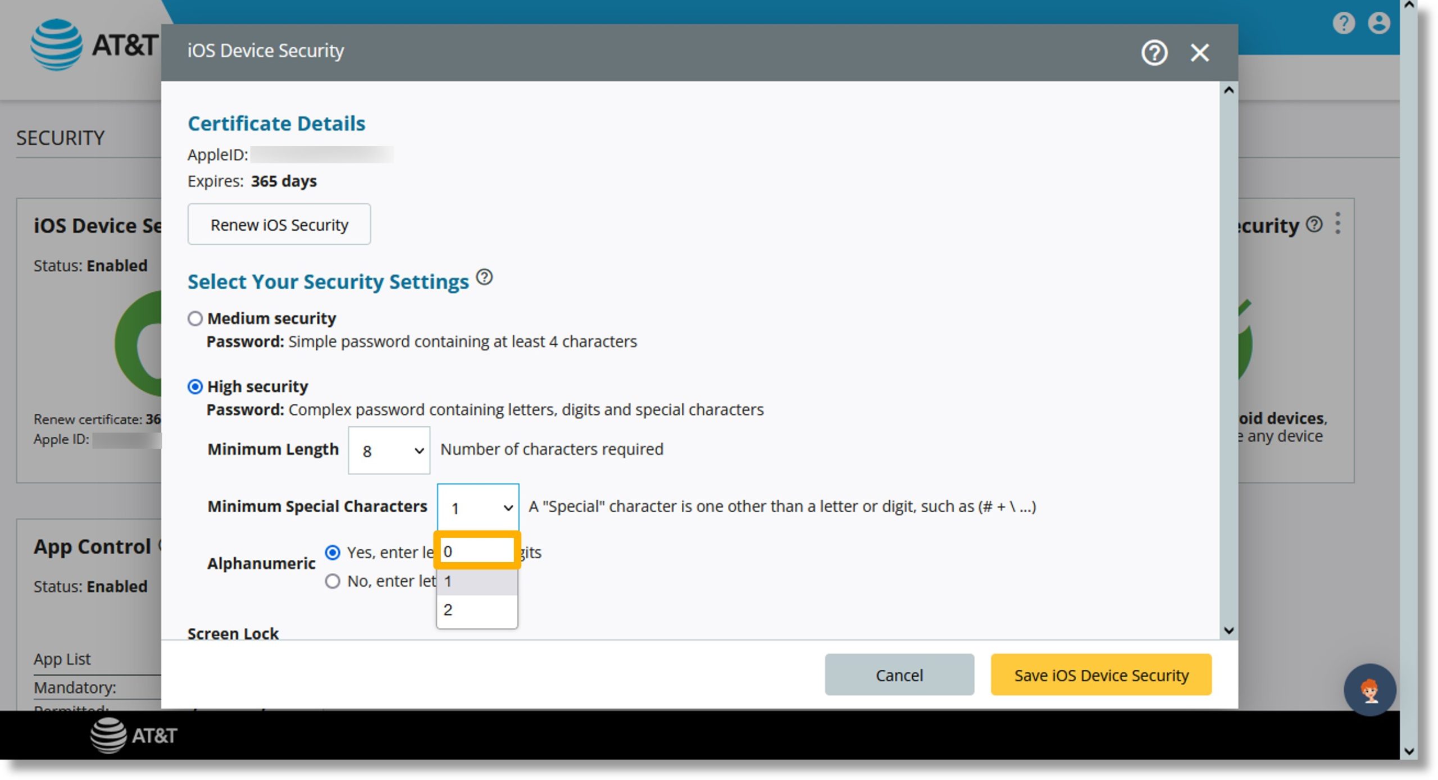Click the help question mark icon top right
The height and width of the screenshot is (780, 1438).
[x=1154, y=52]
